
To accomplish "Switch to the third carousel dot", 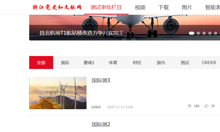I will [x=204, y=33].
